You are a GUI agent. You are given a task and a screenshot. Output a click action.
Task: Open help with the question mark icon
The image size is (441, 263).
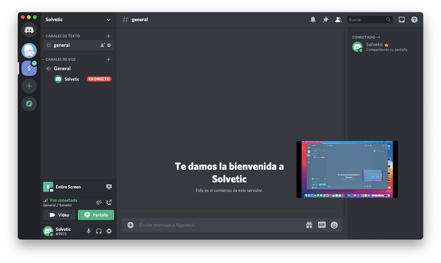point(414,20)
